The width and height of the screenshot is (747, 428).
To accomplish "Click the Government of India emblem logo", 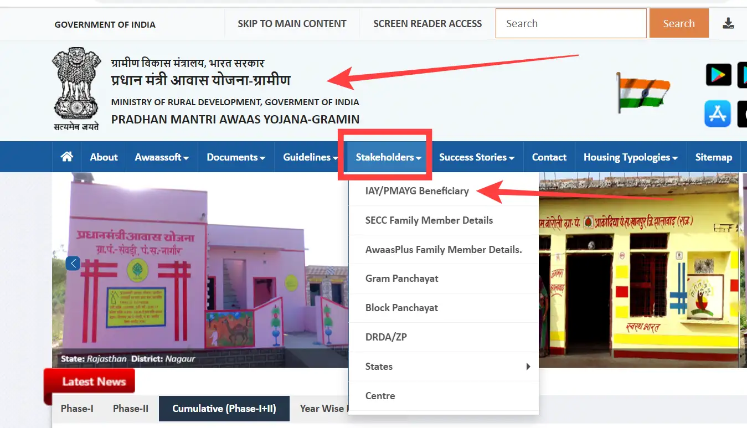I will coord(76,89).
